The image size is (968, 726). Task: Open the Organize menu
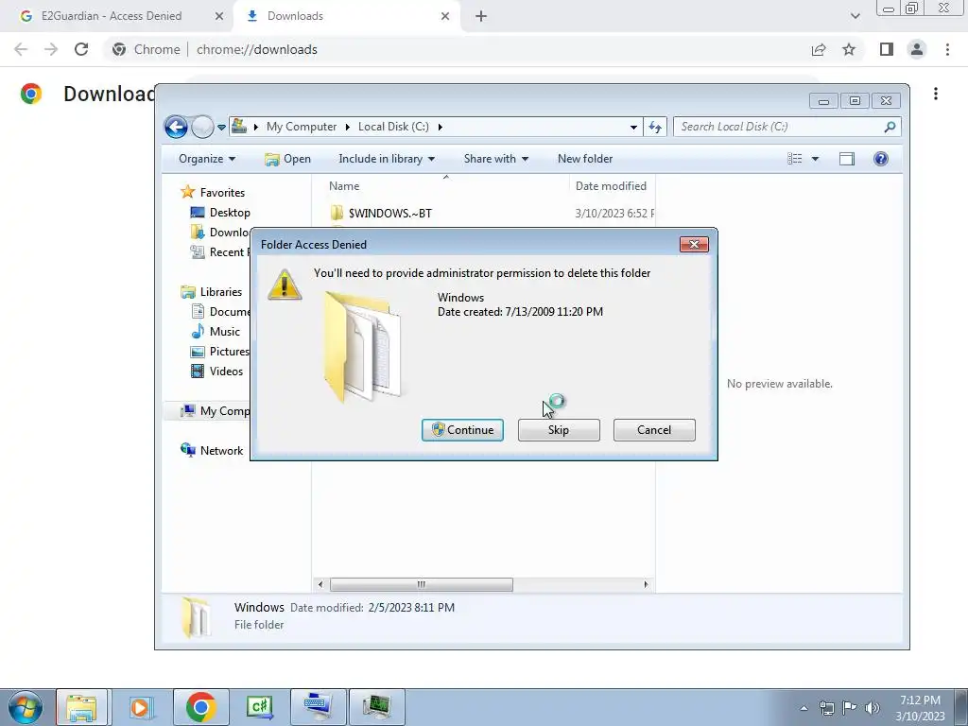pyautogui.click(x=207, y=159)
